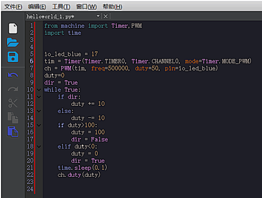Click 'dir = True' on line 9
Viewport: 262px width, 198px height.
(61, 83)
